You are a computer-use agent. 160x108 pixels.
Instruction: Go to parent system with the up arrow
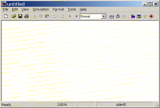tap(145, 16)
